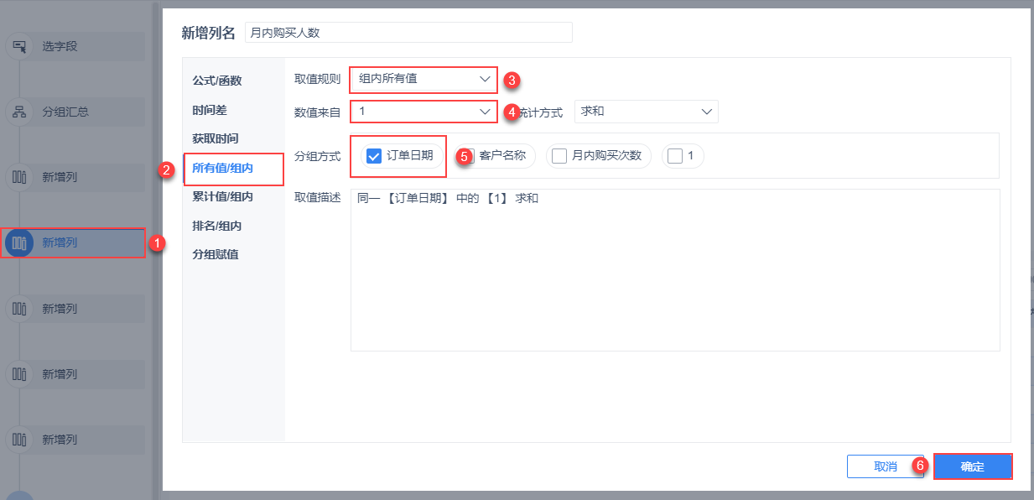Screen dimensions: 1034x500
Task: Click the last 新增列 step icon
Action: pyautogui.click(x=18, y=439)
